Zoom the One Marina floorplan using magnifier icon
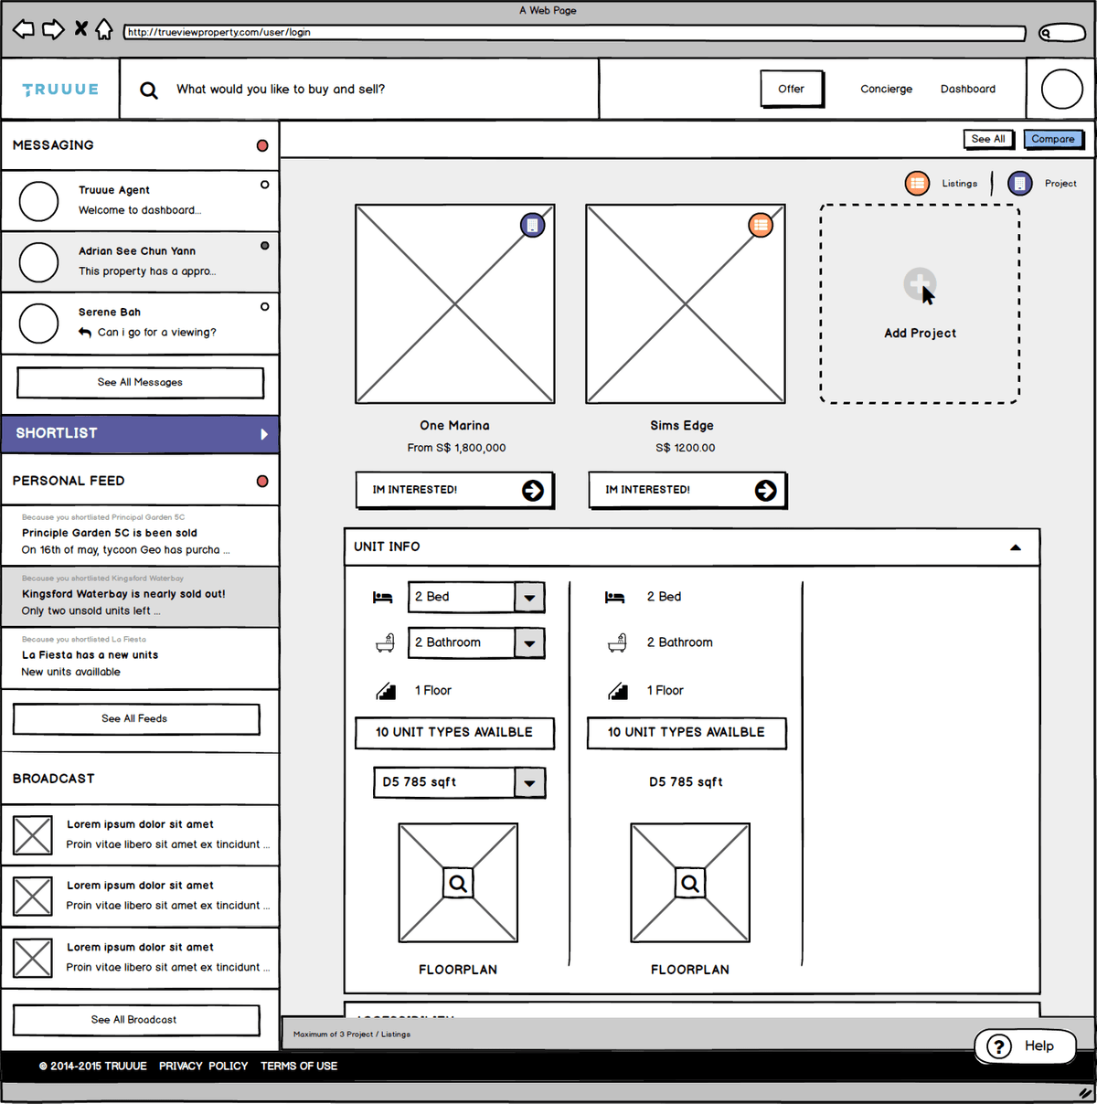Screen dimensions: 1097x1104 coord(458,884)
